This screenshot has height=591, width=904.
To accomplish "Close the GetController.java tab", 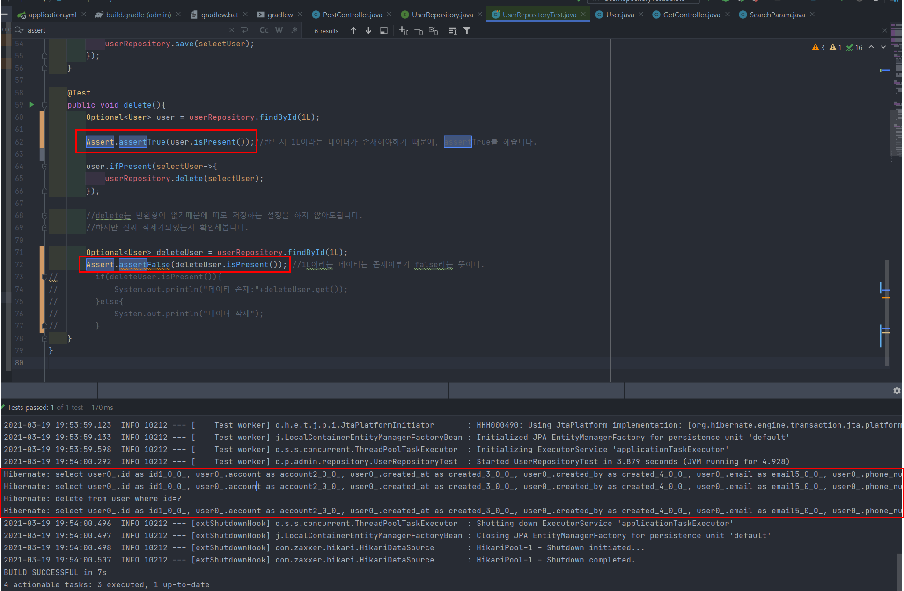I will pyautogui.click(x=728, y=15).
